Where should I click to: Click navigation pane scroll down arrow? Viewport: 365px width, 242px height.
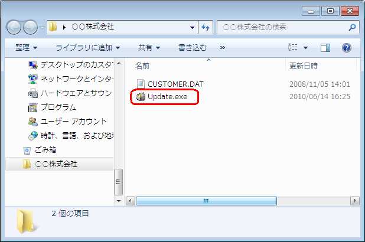pyautogui.click(x=119, y=201)
